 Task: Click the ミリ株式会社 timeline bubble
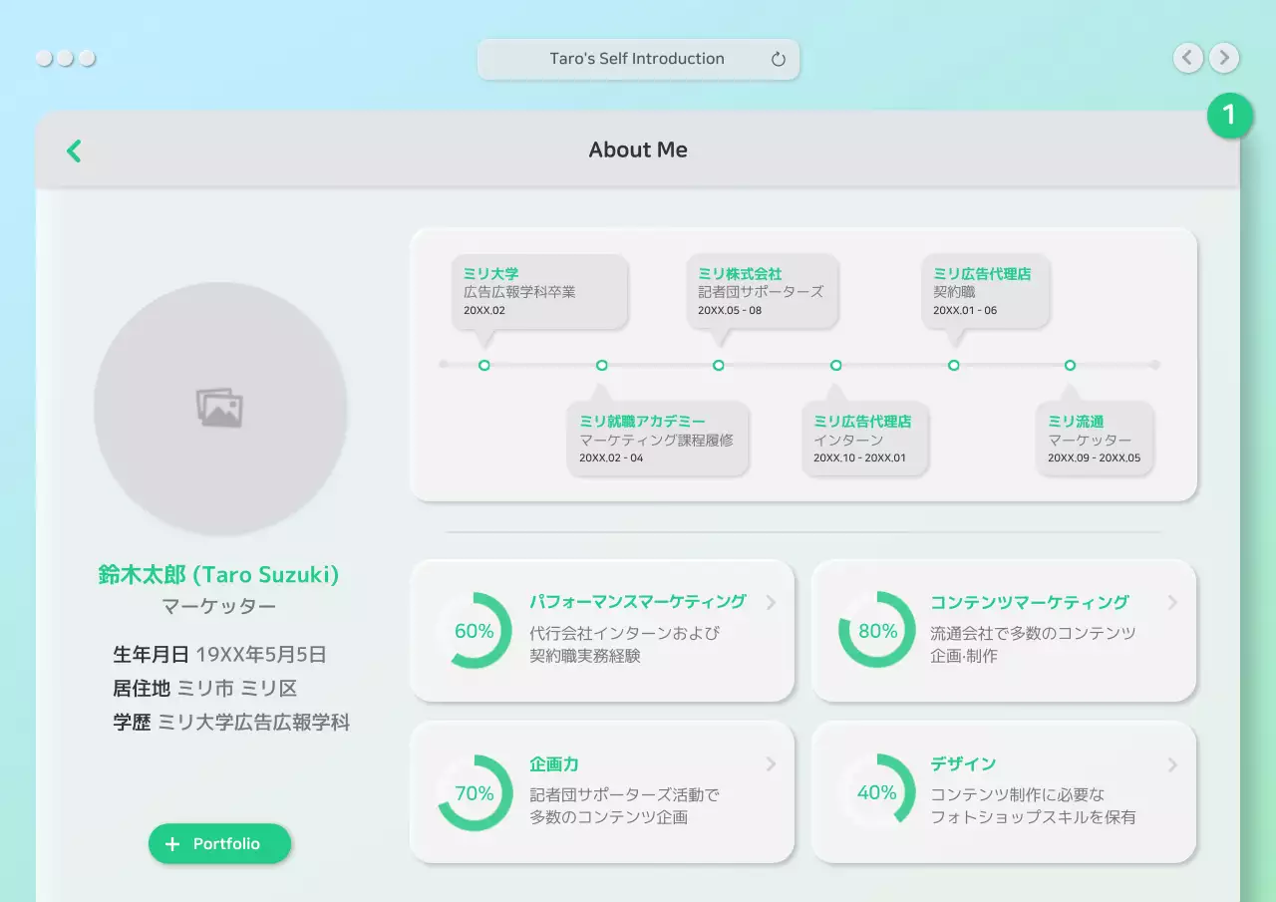coord(762,291)
